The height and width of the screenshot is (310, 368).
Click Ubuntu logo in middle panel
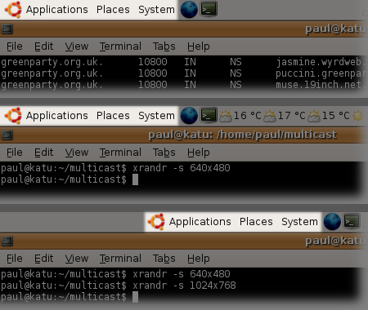(x=13, y=116)
